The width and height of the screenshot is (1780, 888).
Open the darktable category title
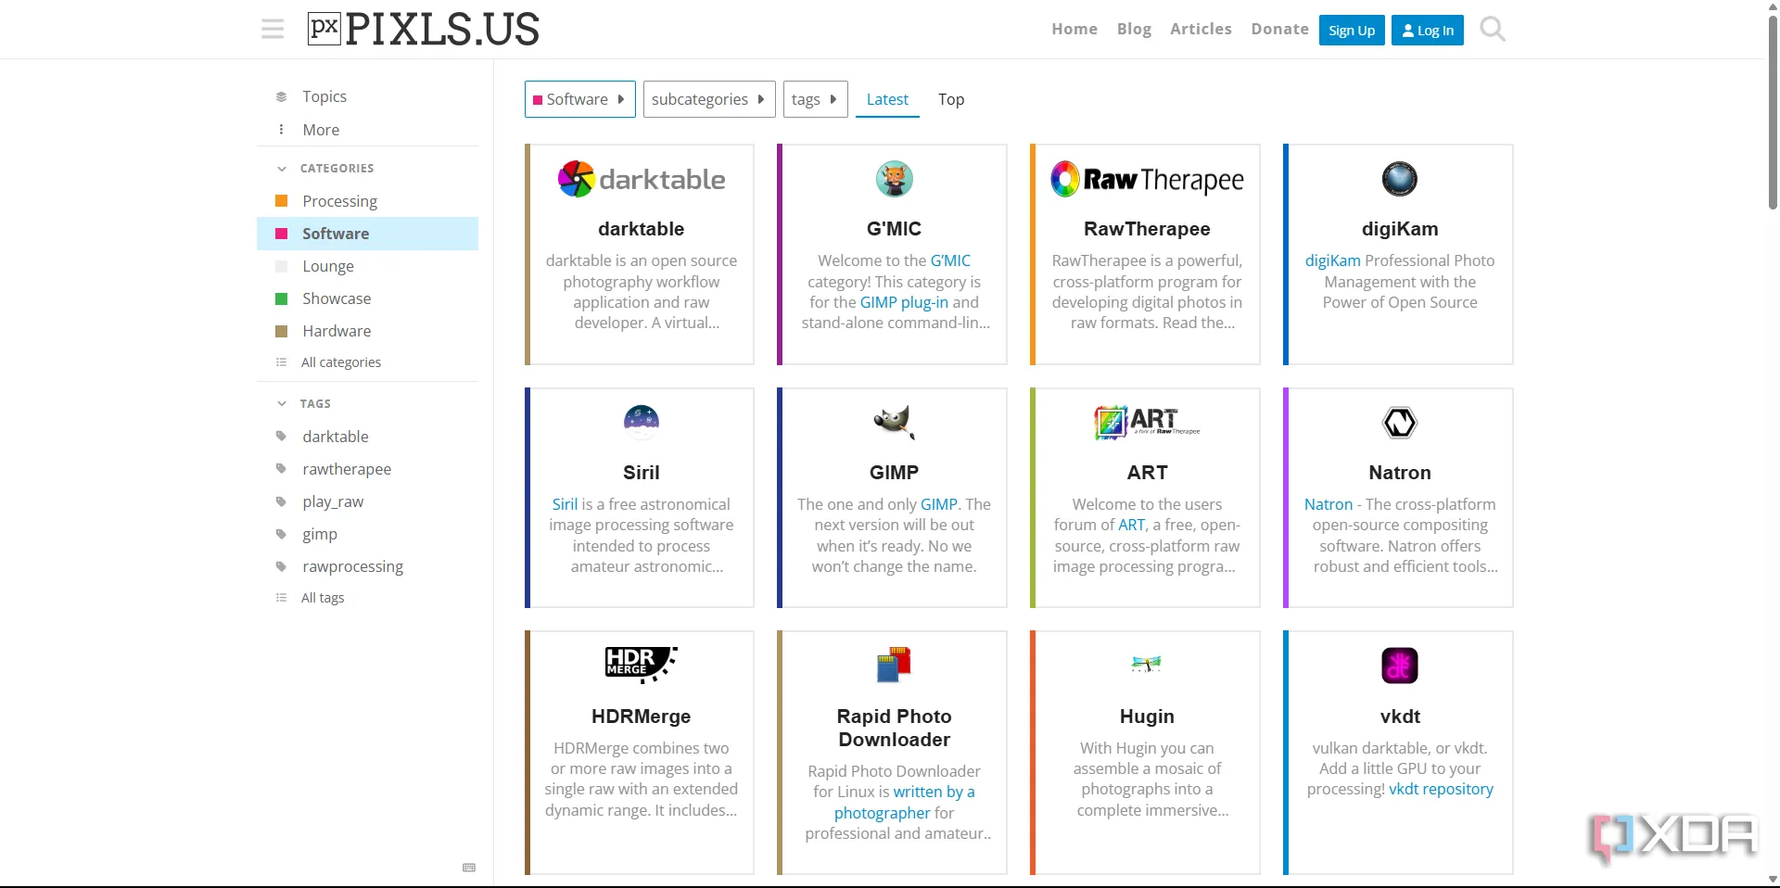click(642, 229)
